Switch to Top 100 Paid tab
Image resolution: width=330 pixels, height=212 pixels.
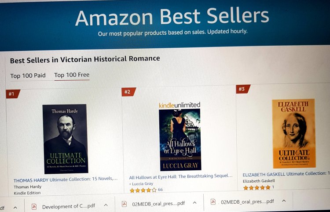28,75
